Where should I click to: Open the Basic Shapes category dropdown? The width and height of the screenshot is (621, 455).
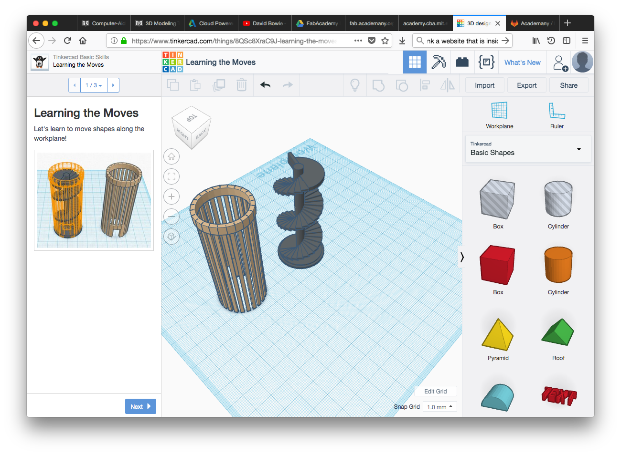528,149
